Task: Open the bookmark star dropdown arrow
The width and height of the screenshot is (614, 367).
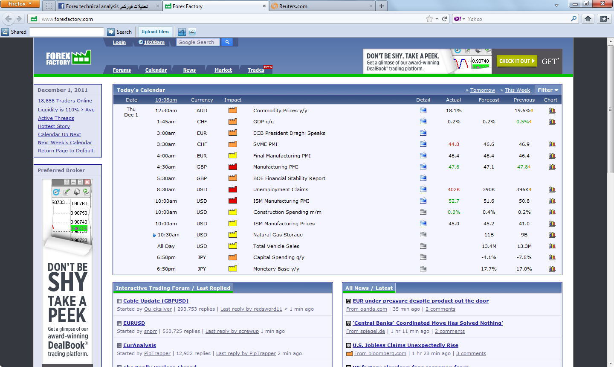Action: [x=437, y=19]
